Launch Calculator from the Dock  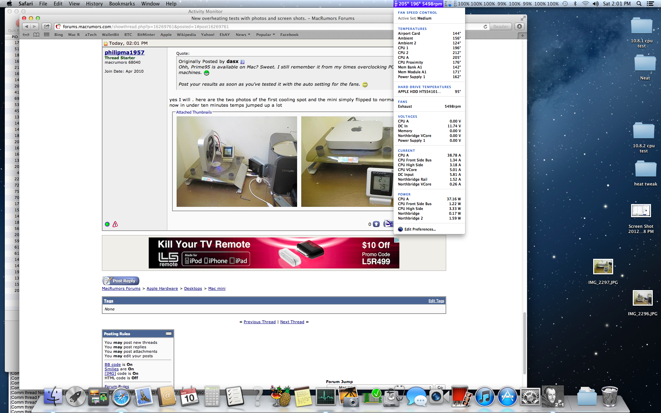coord(212,396)
